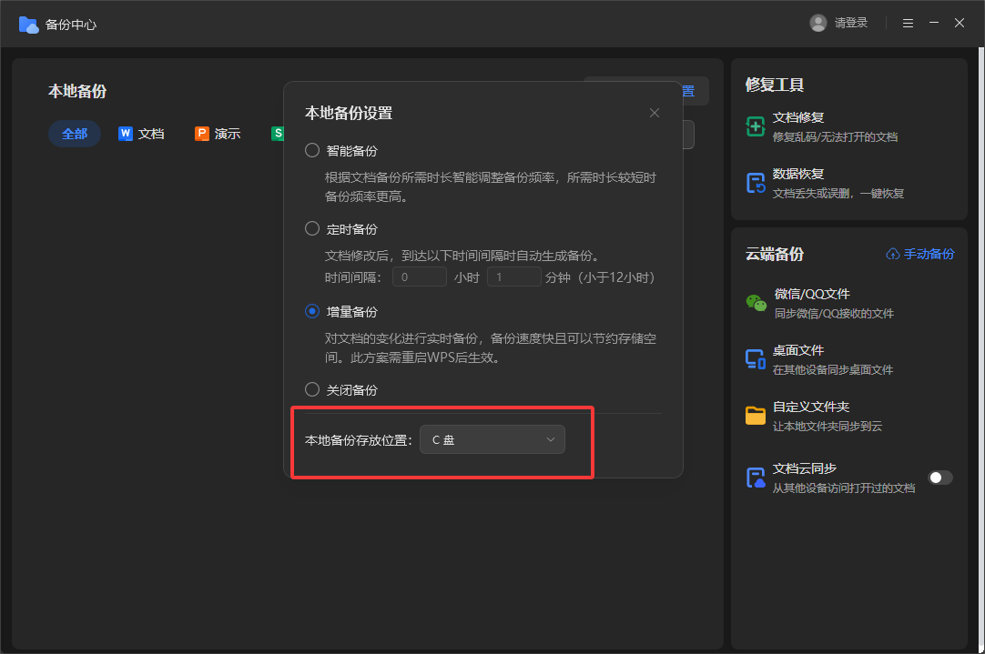
Task: Open the hamburger menu in title bar
Action: pyautogui.click(x=908, y=24)
